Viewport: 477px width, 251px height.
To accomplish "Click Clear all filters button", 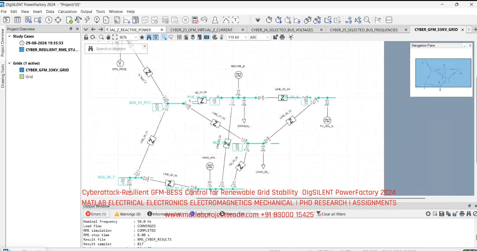I will pos(331,214).
